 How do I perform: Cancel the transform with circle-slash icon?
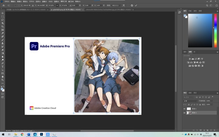tap(132, 5)
